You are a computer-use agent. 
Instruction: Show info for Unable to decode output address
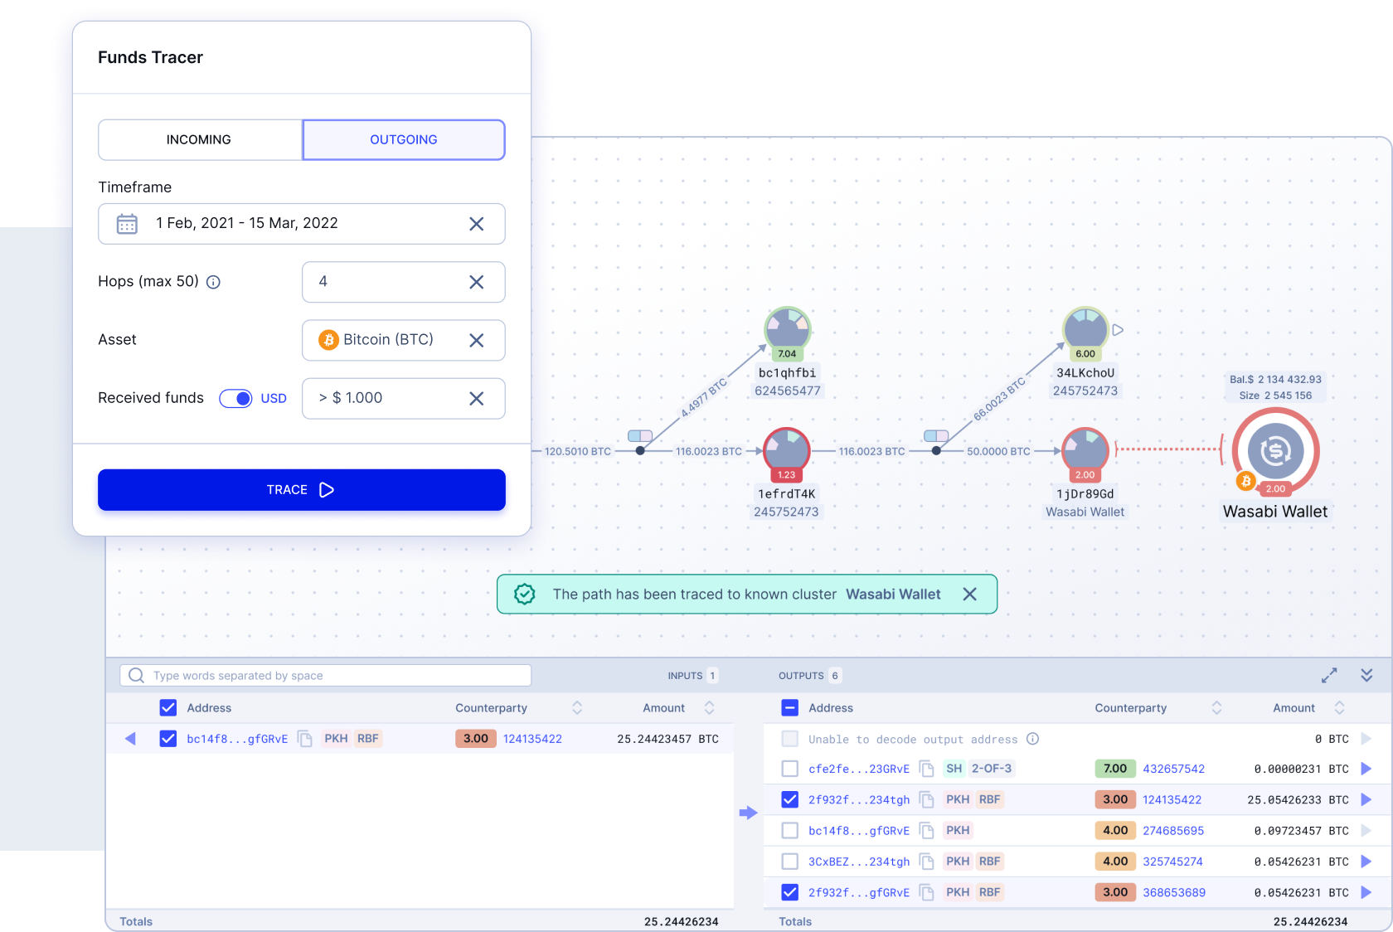pos(1032,739)
